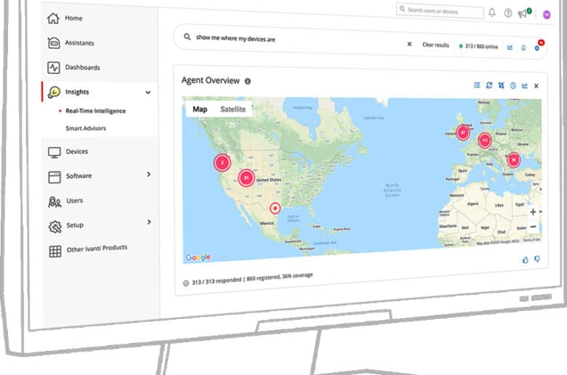Give thumbs down on the result
The height and width of the screenshot is (375, 567).
[x=537, y=259]
